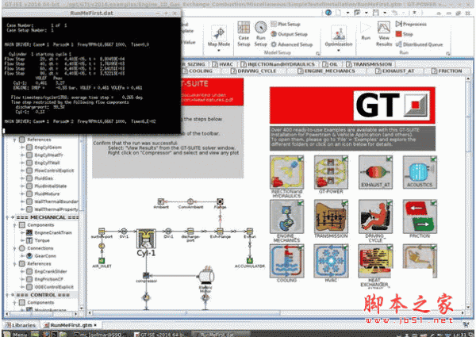Open Run Setup gauge icon
This screenshot has width=476, height=337.
[x=260, y=34]
